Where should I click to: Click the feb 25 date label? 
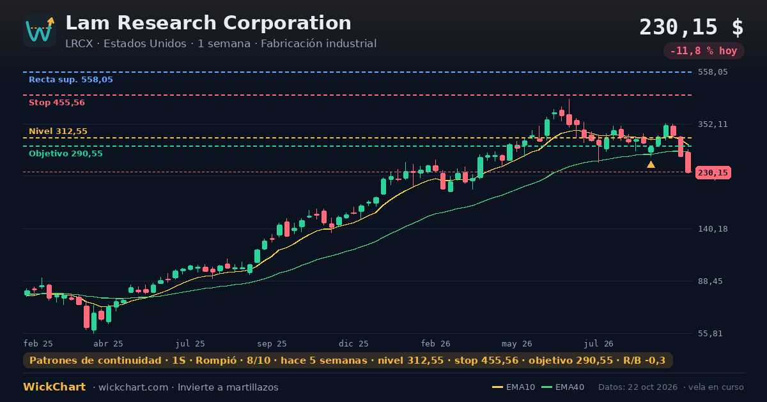point(38,343)
